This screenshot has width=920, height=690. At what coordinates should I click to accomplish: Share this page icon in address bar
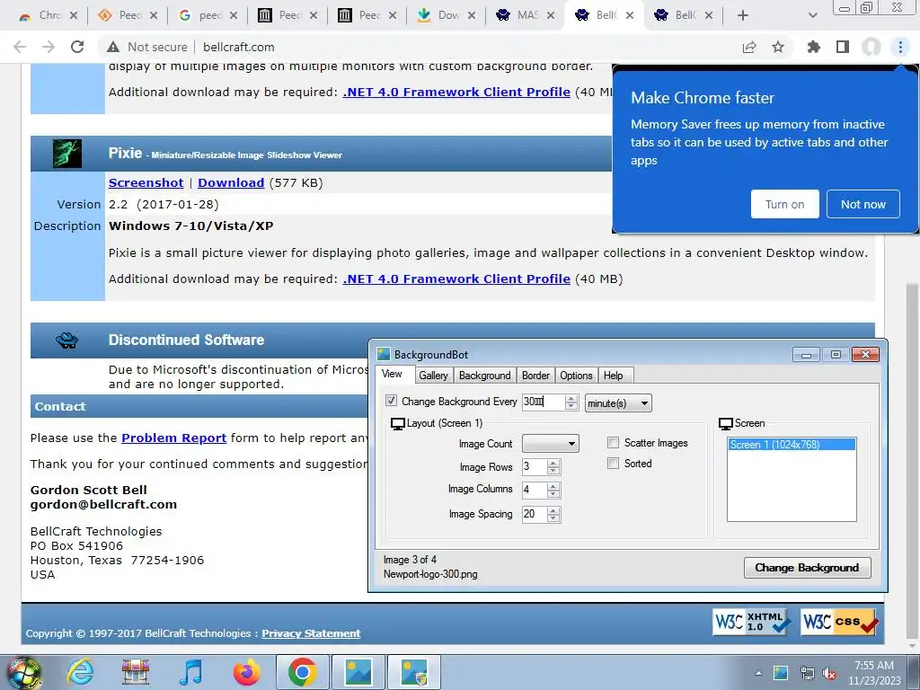749,47
